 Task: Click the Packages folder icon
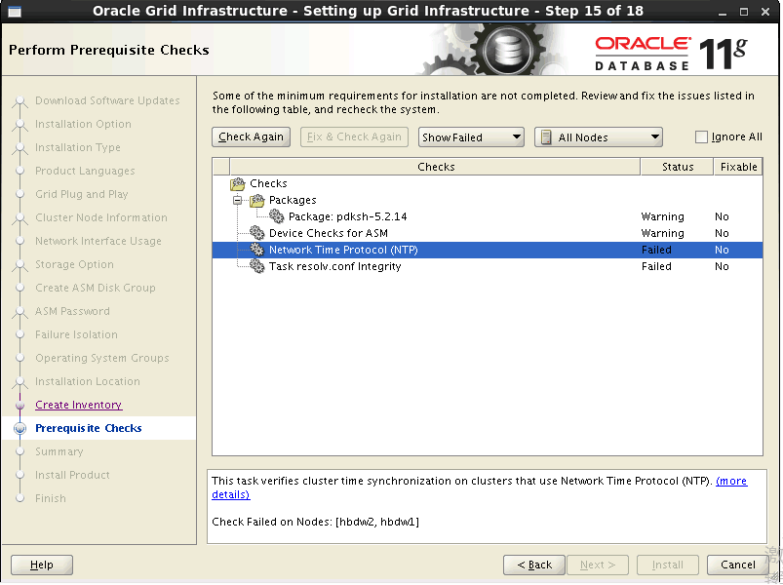pyautogui.click(x=257, y=200)
